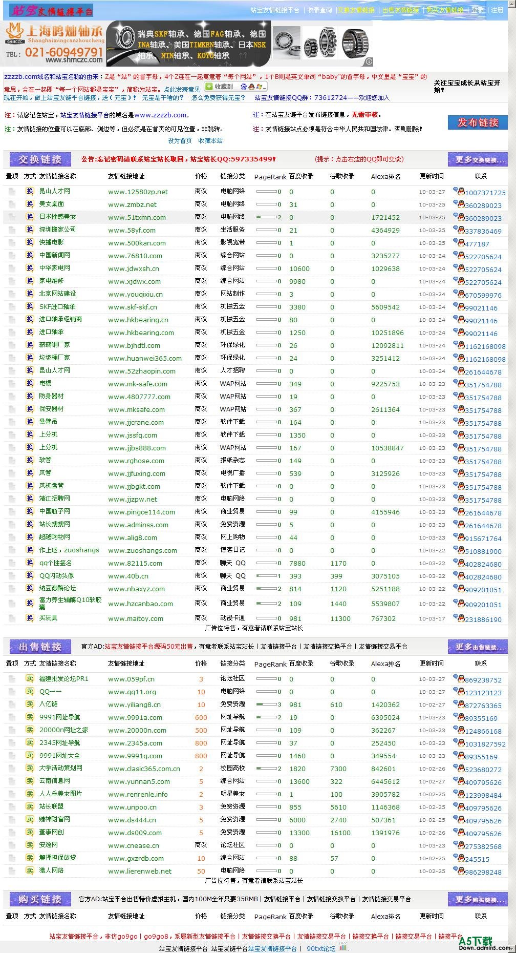Click the site name 靖江招聘网
Viewport: 516px width, 953px height.
coord(55,498)
